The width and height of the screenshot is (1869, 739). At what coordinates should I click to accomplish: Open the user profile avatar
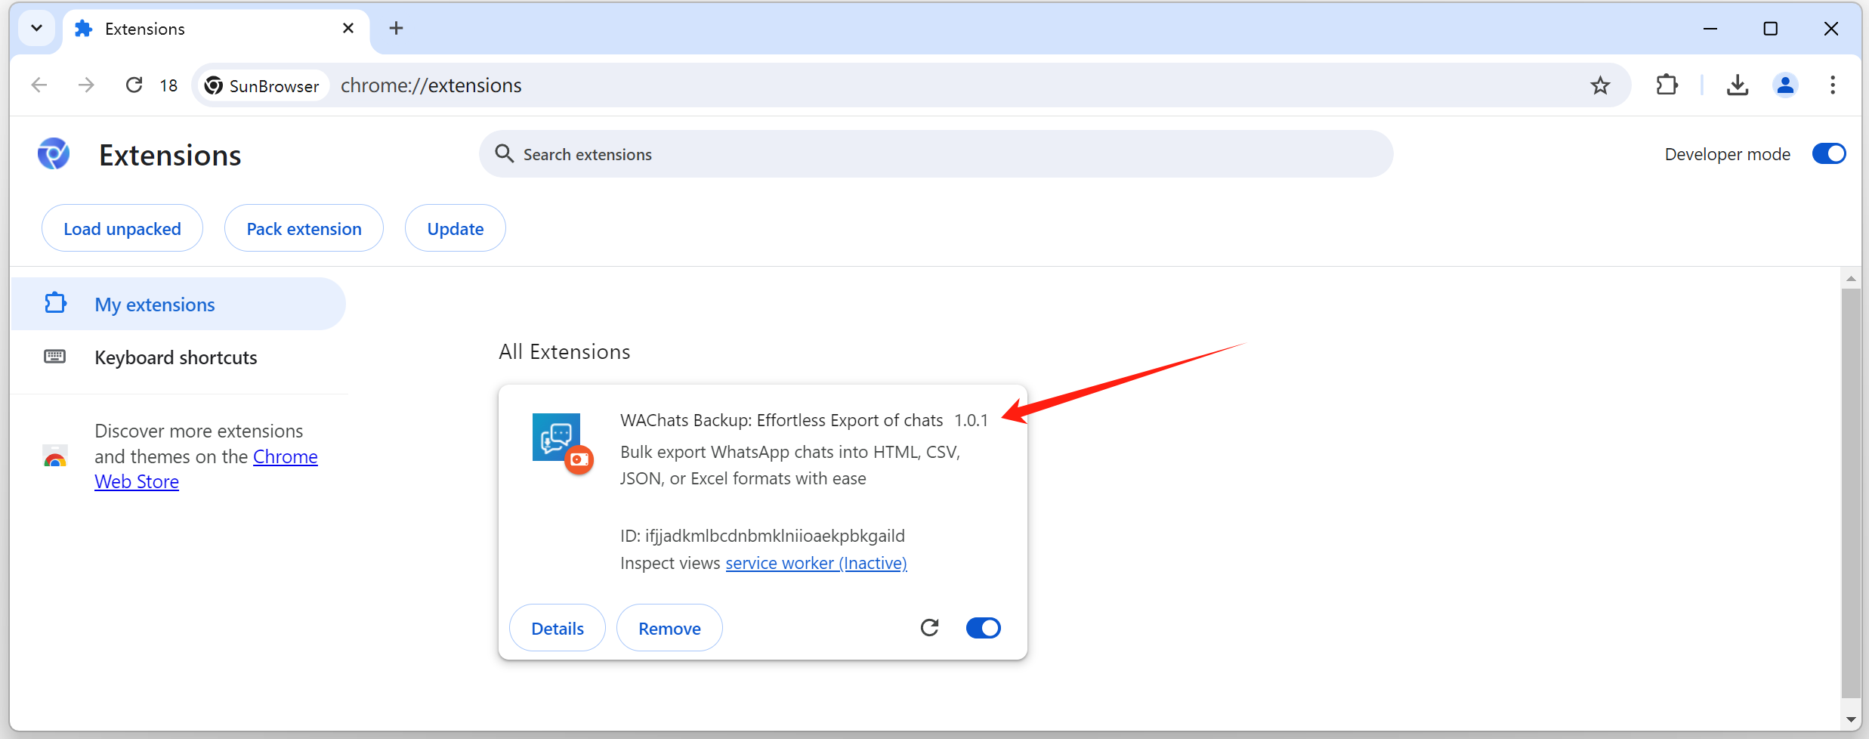[x=1785, y=85]
